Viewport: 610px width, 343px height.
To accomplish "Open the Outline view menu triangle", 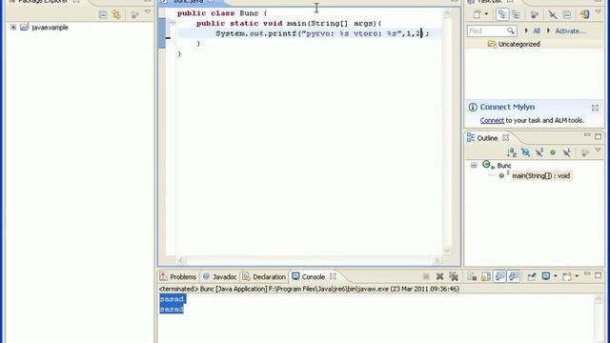I will pyautogui.click(x=599, y=151).
